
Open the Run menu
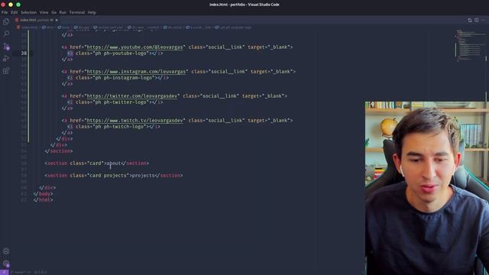63,12
